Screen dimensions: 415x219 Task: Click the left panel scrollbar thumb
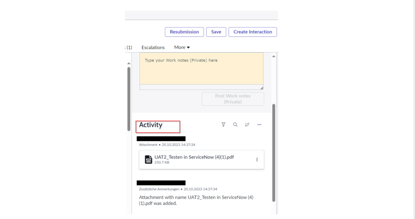pos(129,99)
